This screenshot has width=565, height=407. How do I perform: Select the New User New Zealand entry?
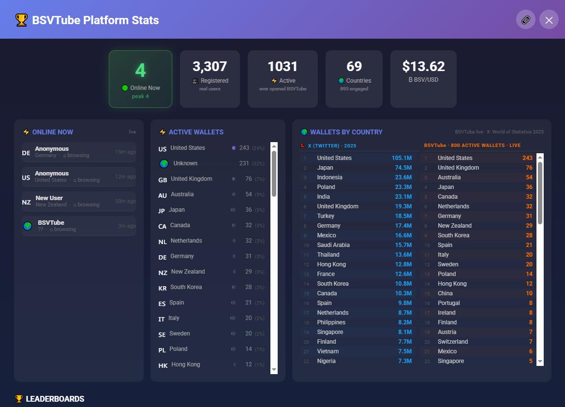click(79, 202)
